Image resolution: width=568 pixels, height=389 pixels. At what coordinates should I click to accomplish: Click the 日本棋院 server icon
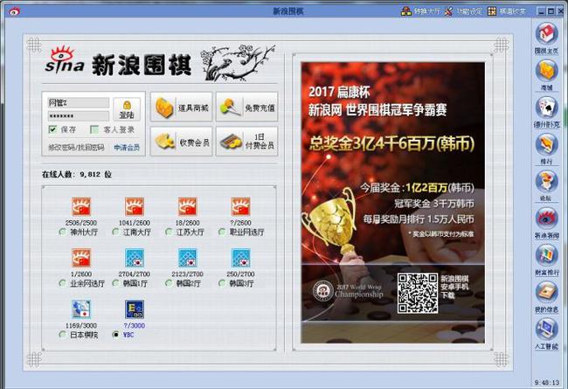tap(81, 309)
